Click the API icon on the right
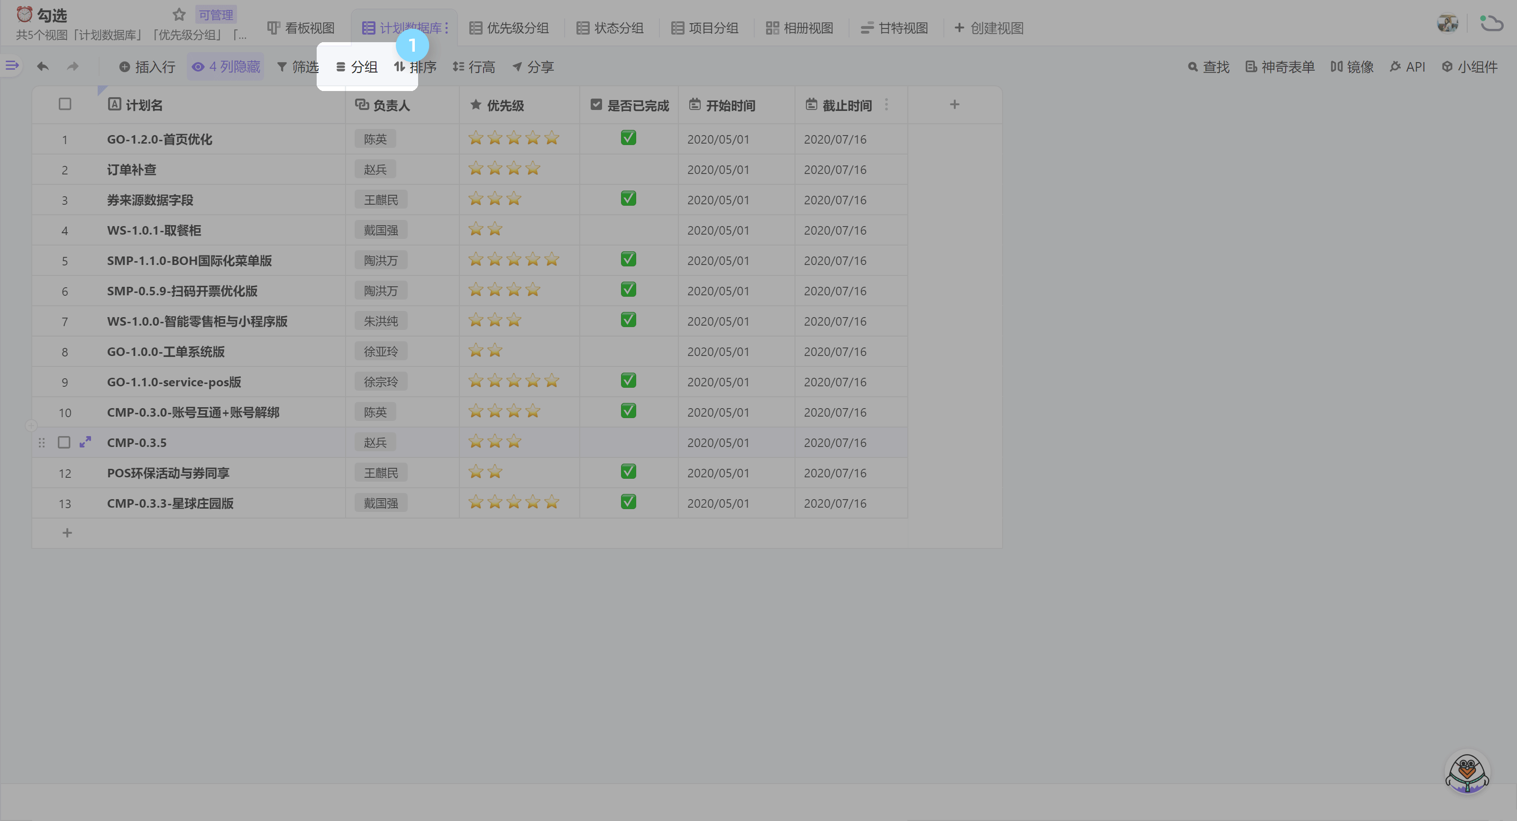This screenshot has width=1517, height=821. 1407,66
